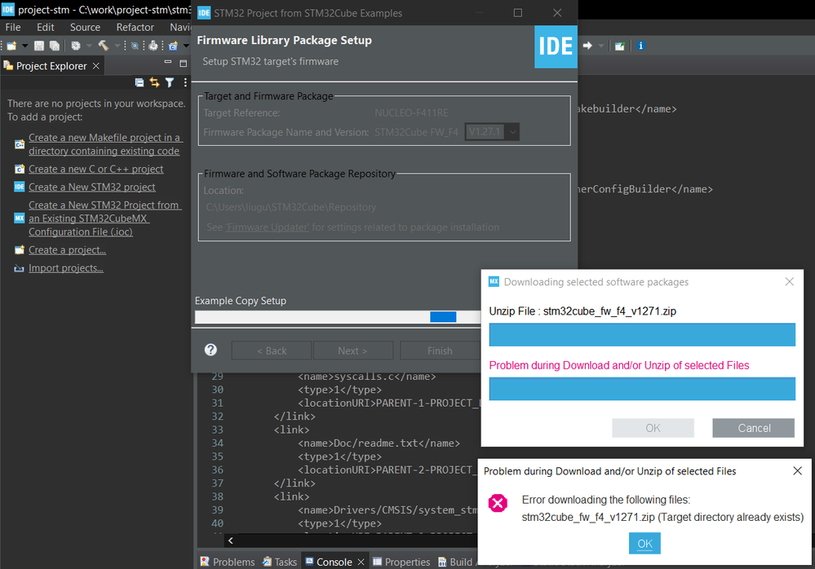This screenshot has height=569, width=815.
Task: Click the New C/C++ project toolbar icon
Action: pyautogui.click(x=173, y=46)
